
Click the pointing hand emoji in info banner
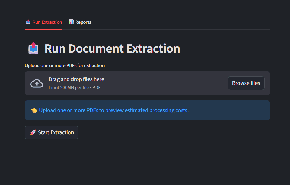34,110
